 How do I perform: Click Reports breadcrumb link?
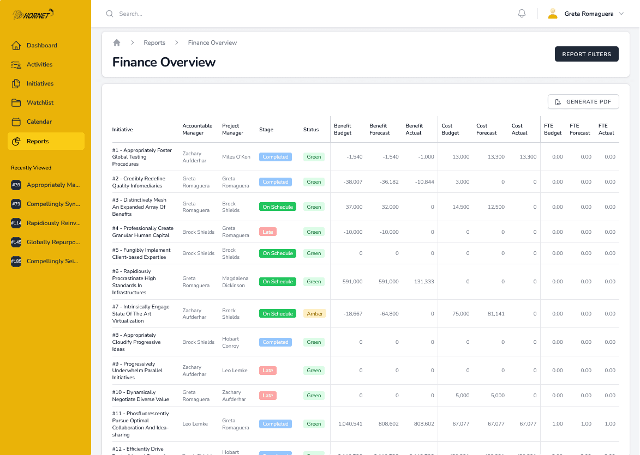154,43
